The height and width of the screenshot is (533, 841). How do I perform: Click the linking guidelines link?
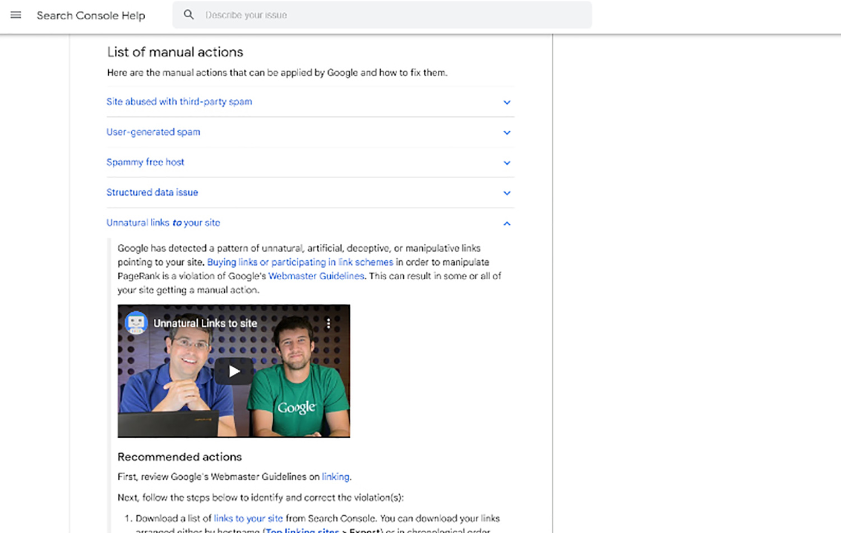pos(335,476)
